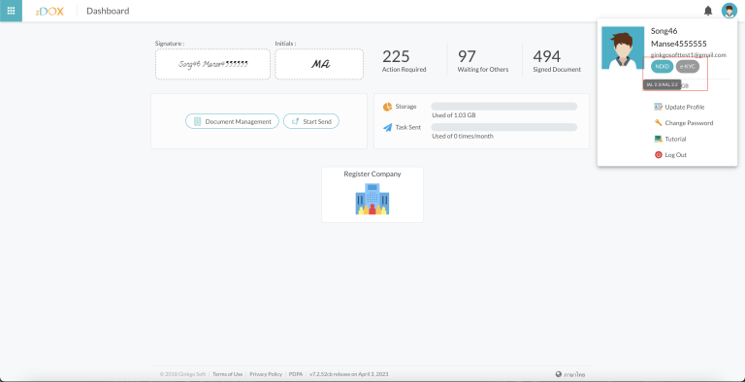Click the zDOX logo
745x382 pixels.
(x=49, y=11)
